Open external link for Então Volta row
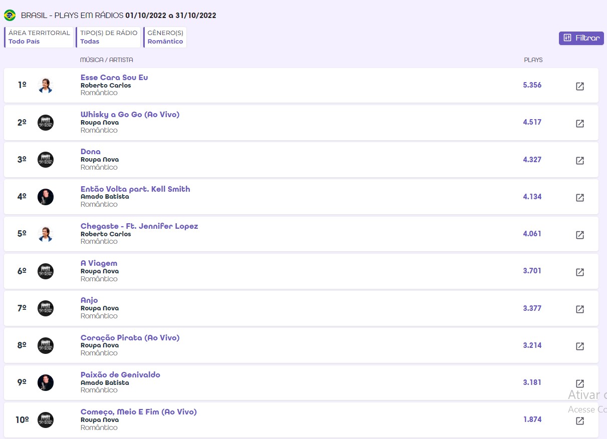Image resolution: width=607 pixels, height=439 pixels. click(x=580, y=198)
